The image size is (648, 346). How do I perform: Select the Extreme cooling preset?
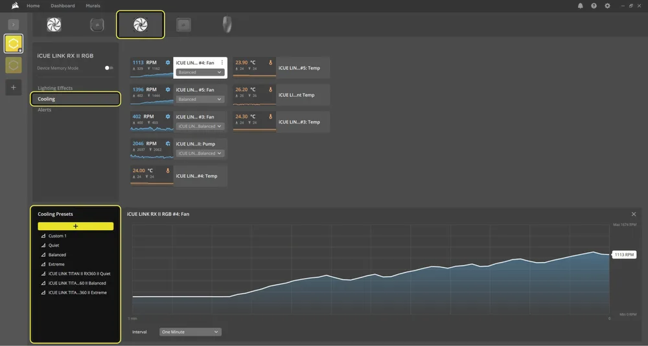point(56,265)
